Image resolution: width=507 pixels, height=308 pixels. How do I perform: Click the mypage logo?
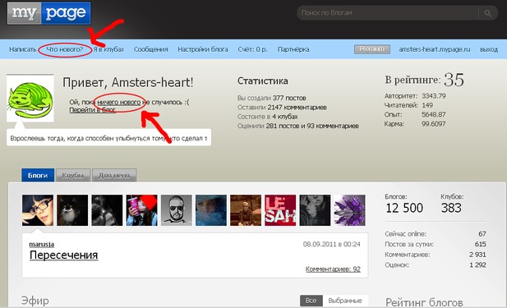(x=48, y=13)
